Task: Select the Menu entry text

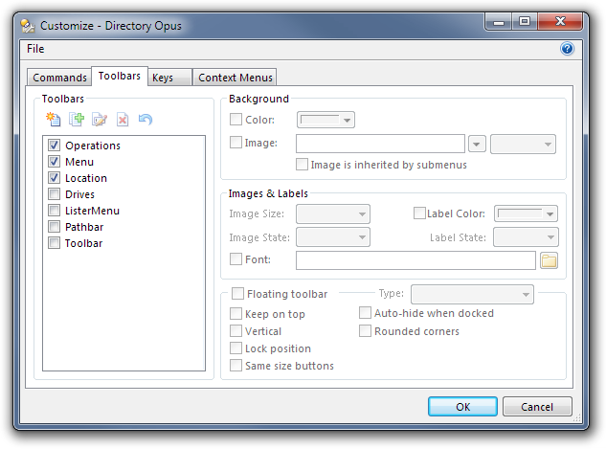Action: pos(79,162)
